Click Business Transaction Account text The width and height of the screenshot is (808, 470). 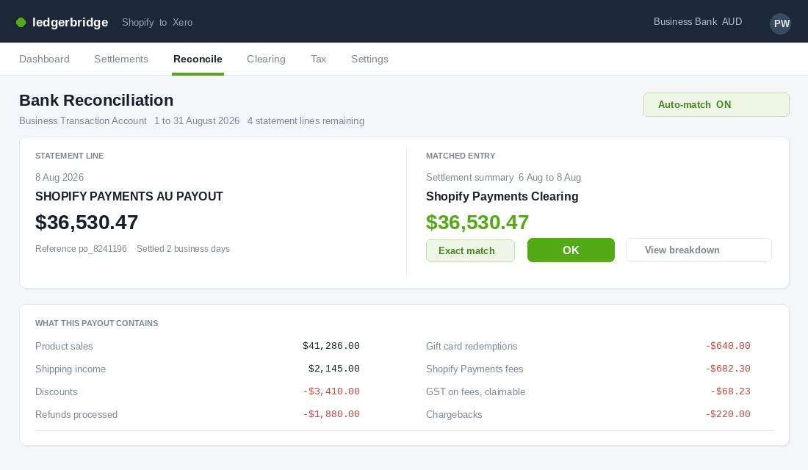(83, 120)
